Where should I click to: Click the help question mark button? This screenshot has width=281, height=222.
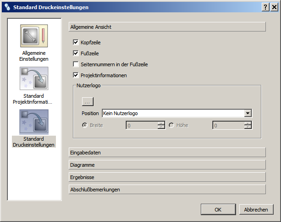pos(265,7)
